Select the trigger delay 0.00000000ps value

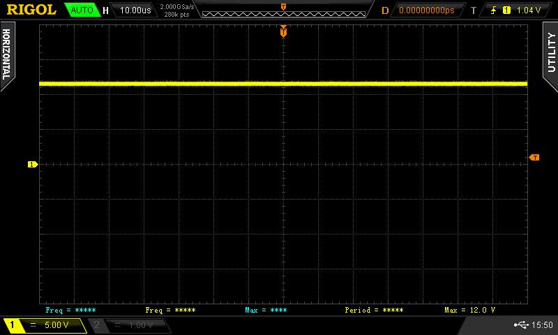[x=426, y=10]
